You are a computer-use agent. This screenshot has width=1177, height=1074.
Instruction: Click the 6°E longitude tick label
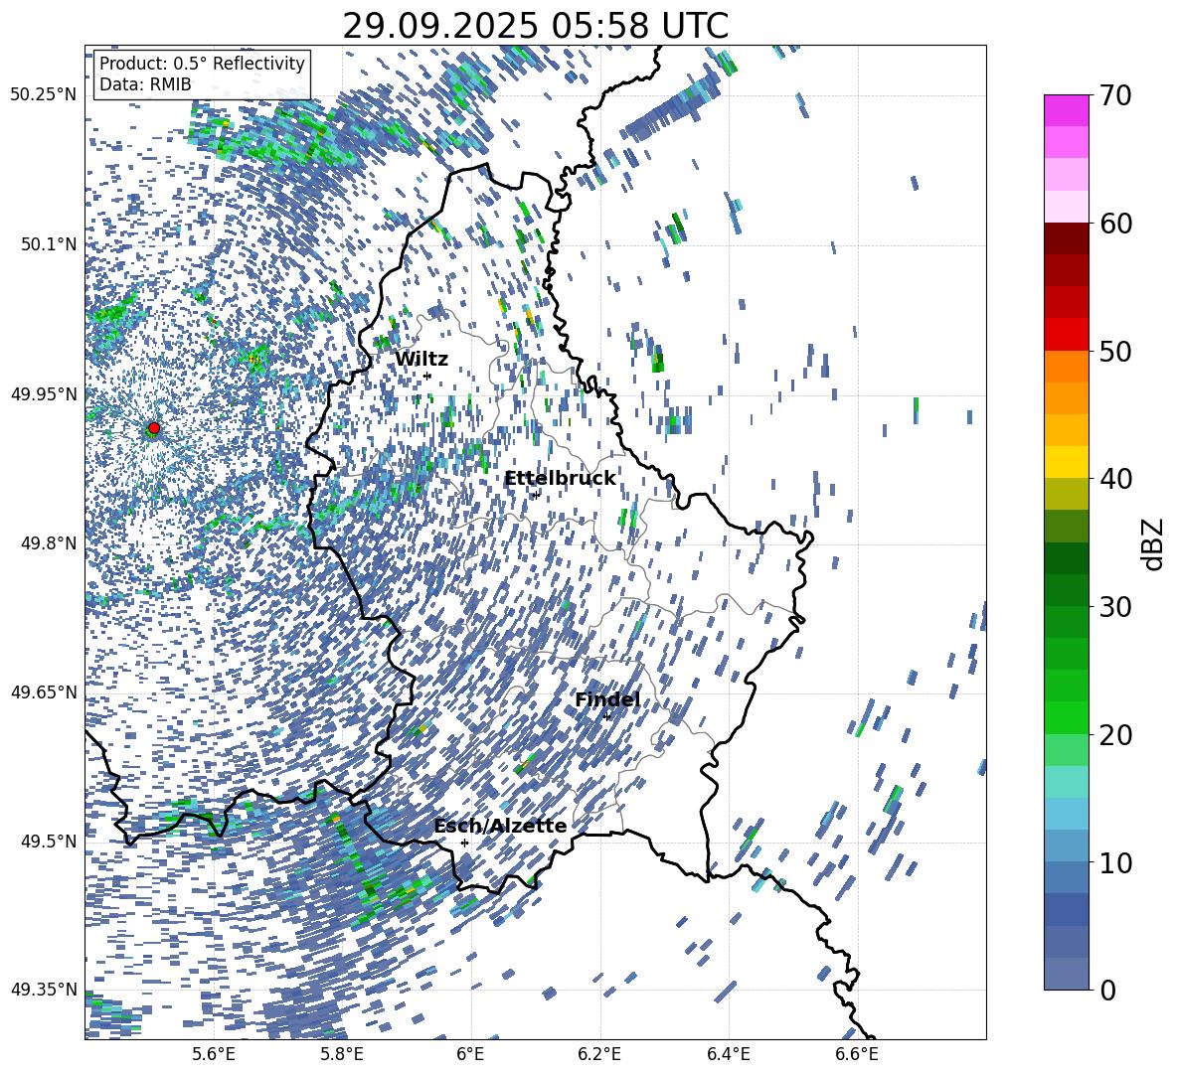[x=470, y=1054]
